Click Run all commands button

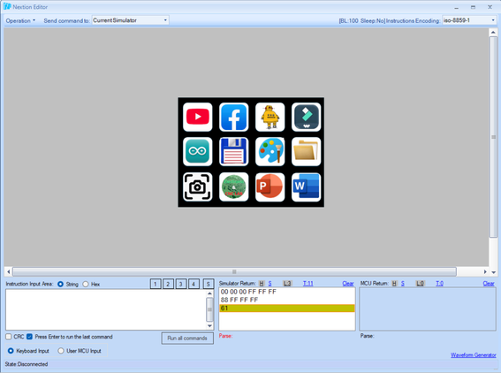pos(187,339)
